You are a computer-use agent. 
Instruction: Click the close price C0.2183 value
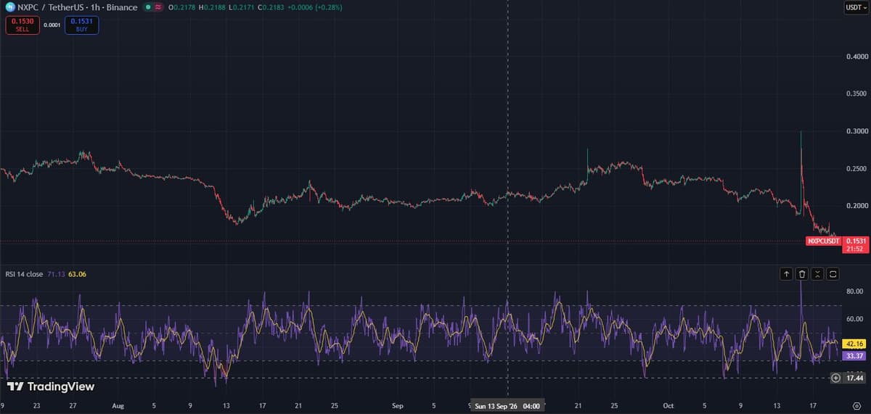click(272, 7)
